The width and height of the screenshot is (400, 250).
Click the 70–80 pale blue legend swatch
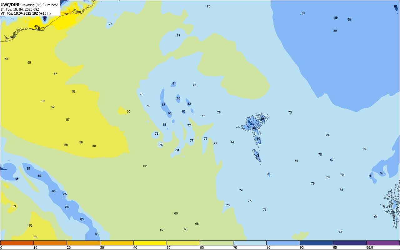click(250, 243)
